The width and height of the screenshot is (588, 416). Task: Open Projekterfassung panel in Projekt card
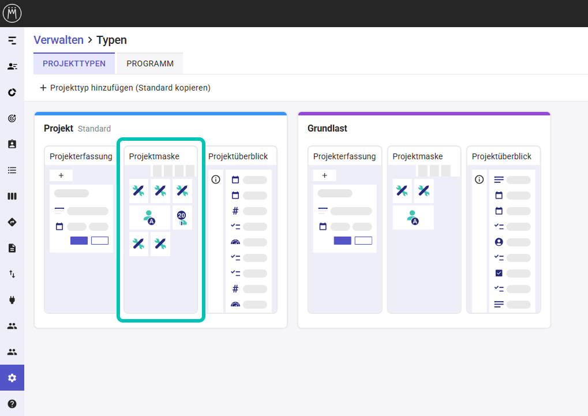[x=81, y=230]
